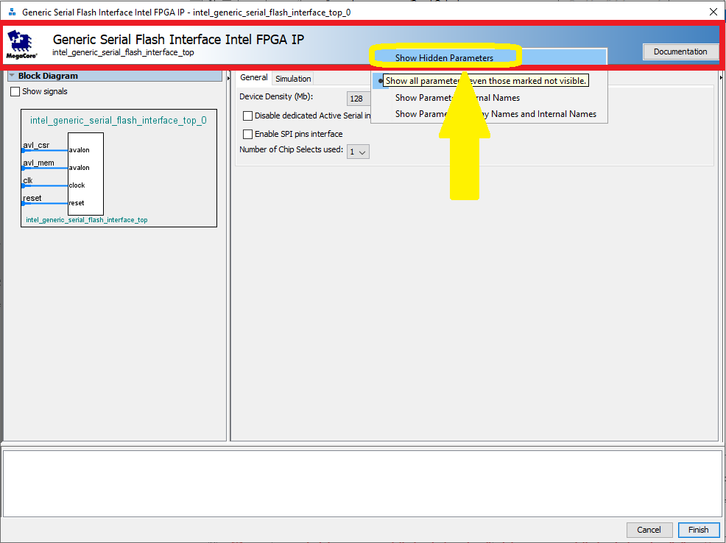Click the Finish button

click(698, 530)
